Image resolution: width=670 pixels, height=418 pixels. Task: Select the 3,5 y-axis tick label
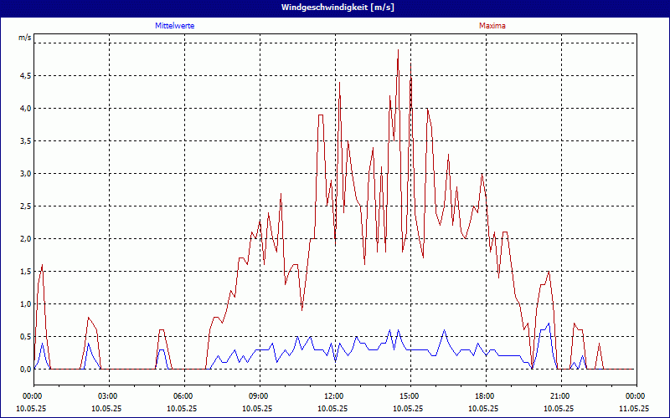pos(24,140)
